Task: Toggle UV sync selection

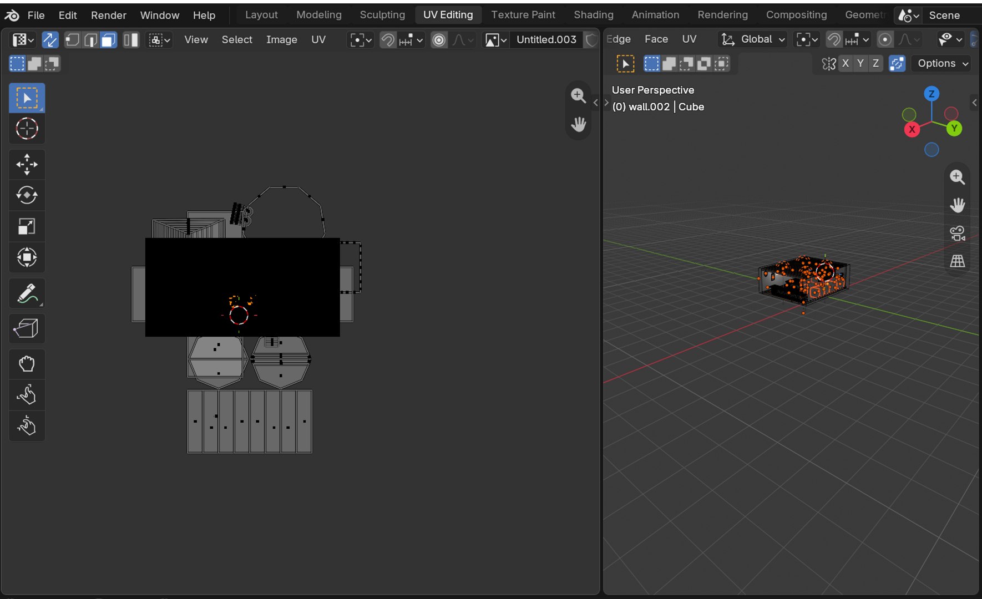Action: click(50, 40)
